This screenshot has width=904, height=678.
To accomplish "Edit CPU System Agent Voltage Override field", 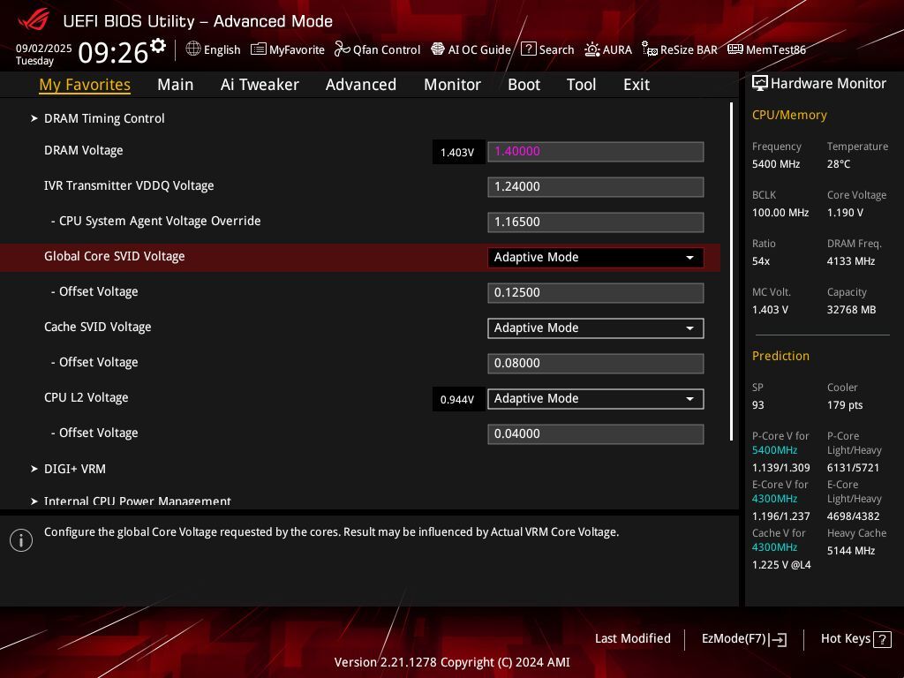I will coord(596,222).
